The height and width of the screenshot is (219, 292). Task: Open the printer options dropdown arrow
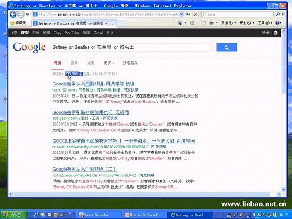217,23
